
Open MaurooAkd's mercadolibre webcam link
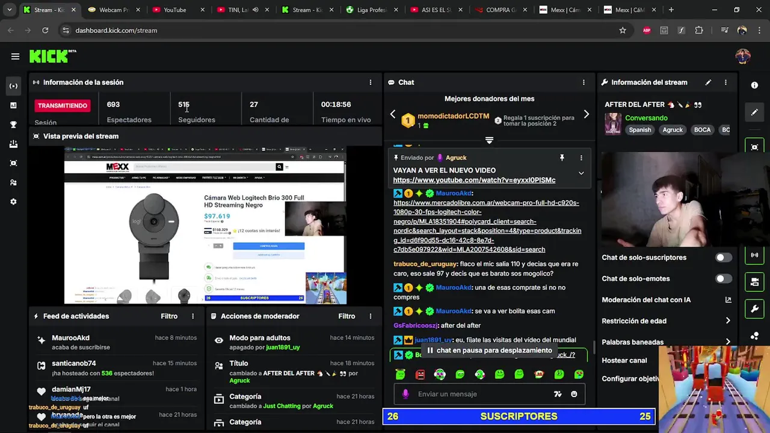487,226
